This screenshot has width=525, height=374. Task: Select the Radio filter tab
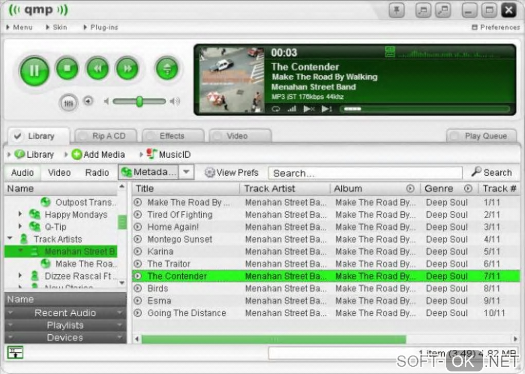(x=97, y=173)
